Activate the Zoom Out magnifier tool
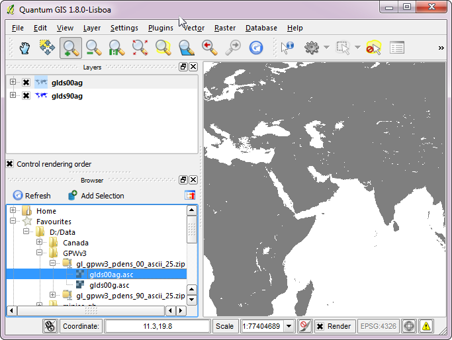Image resolution: width=452 pixels, height=340 pixels. coord(93,48)
